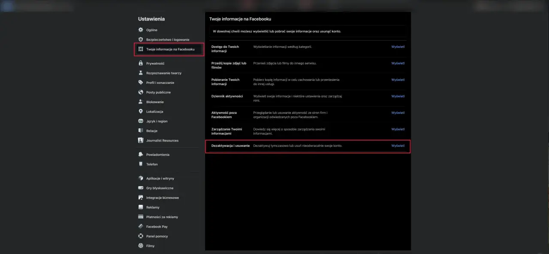Viewport: 549px width, 254px height.
Task: Click Wyświetl for Prześlij kopię zdjęć lub filmów
Action: tap(398, 63)
